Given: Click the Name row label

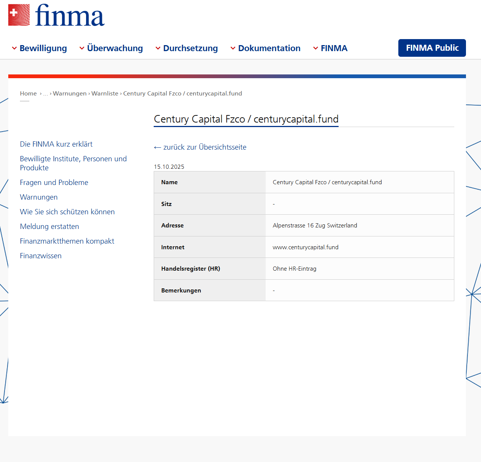Looking at the screenshot, I should click(x=169, y=182).
